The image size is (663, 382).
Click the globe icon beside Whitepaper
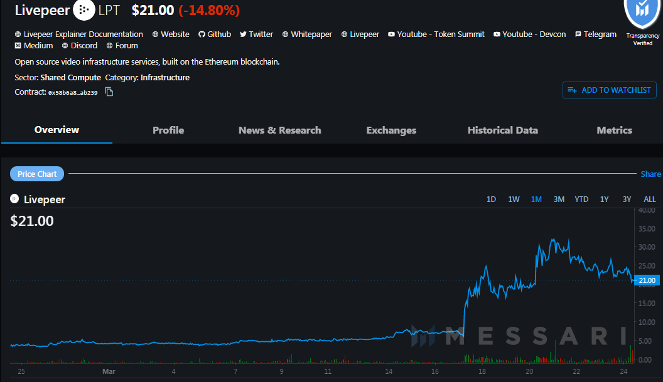(x=286, y=34)
